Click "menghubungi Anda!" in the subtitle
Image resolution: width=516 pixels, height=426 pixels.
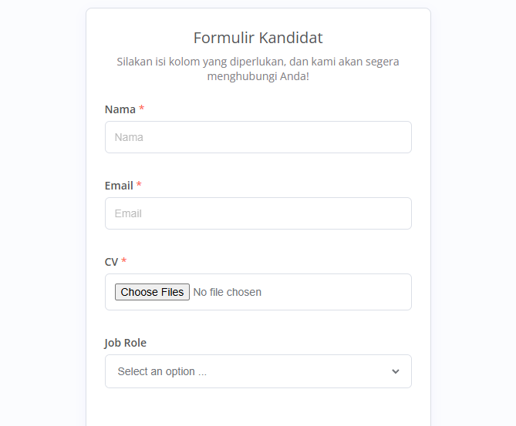click(x=258, y=76)
